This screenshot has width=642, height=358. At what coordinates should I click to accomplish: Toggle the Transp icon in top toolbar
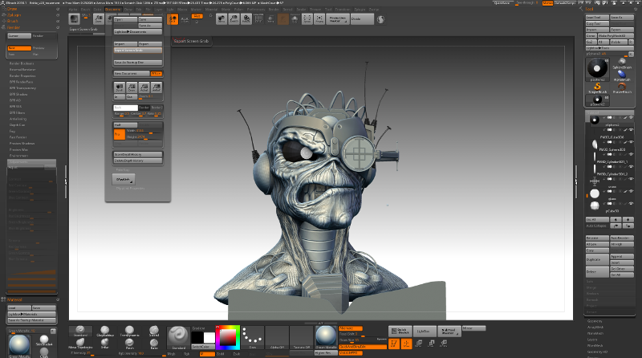[x=270, y=18]
